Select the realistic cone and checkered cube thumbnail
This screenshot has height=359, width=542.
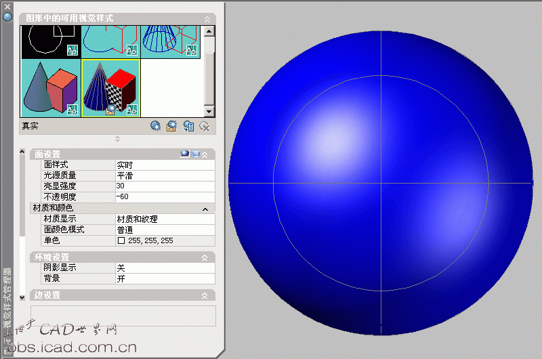pos(110,87)
